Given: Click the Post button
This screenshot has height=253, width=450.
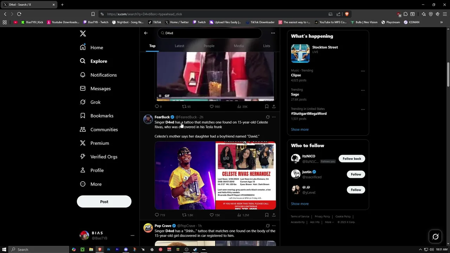Looking at the screenshot, I should click(x=104, y=202).
